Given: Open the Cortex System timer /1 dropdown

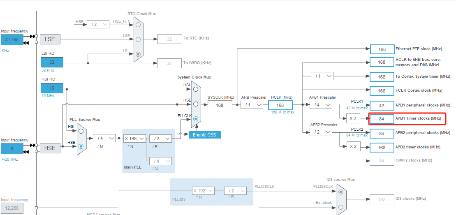Looking at the screenshot, I should (x=322, y=76).
